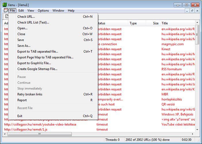The image size is (202, 144).
Task: Expand the Edit menu
Action: [x=21, y=11]
